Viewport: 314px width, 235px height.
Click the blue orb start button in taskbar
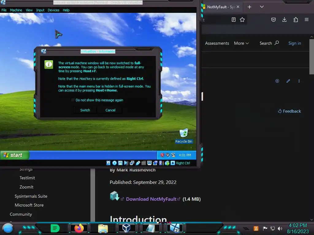click(8, 228)
